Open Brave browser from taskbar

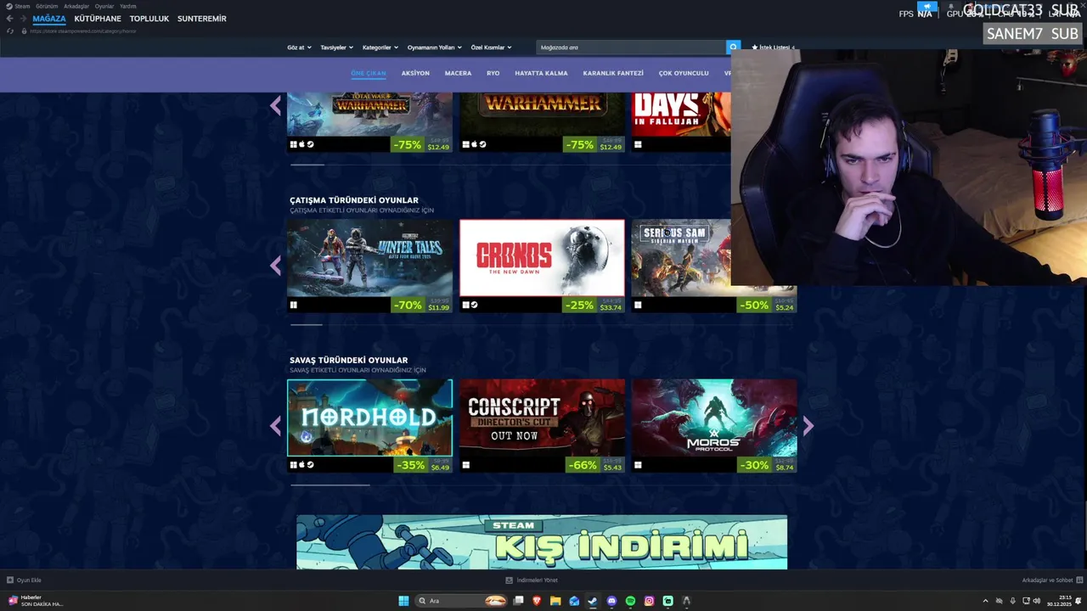(x=537, y=601)
